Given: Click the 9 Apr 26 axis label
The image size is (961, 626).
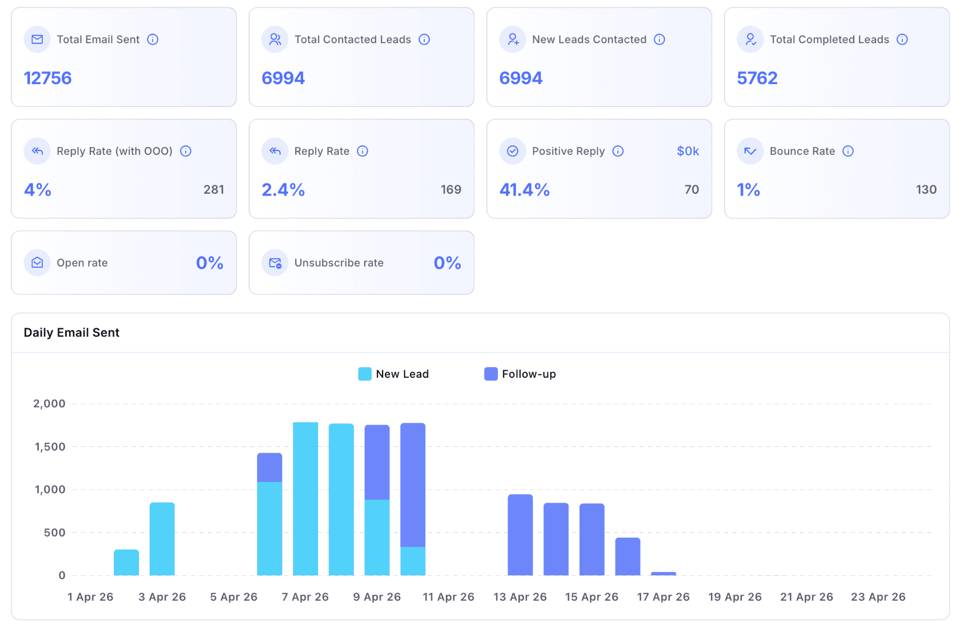Looking at the screenshot, I should coord(377,597).
